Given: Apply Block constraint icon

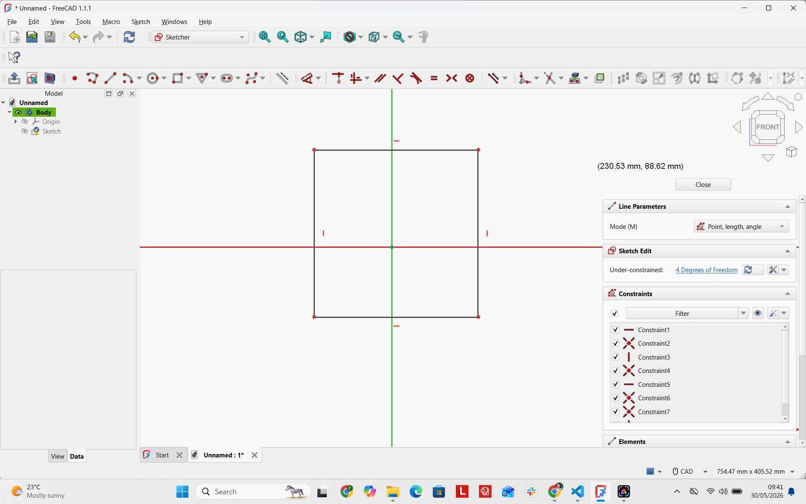Looking at the screenshot, I should coord(470,78).
